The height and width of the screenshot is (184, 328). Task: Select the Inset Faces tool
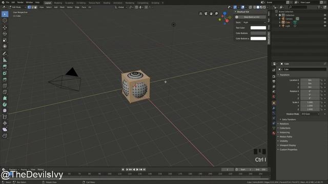point(5,73)
